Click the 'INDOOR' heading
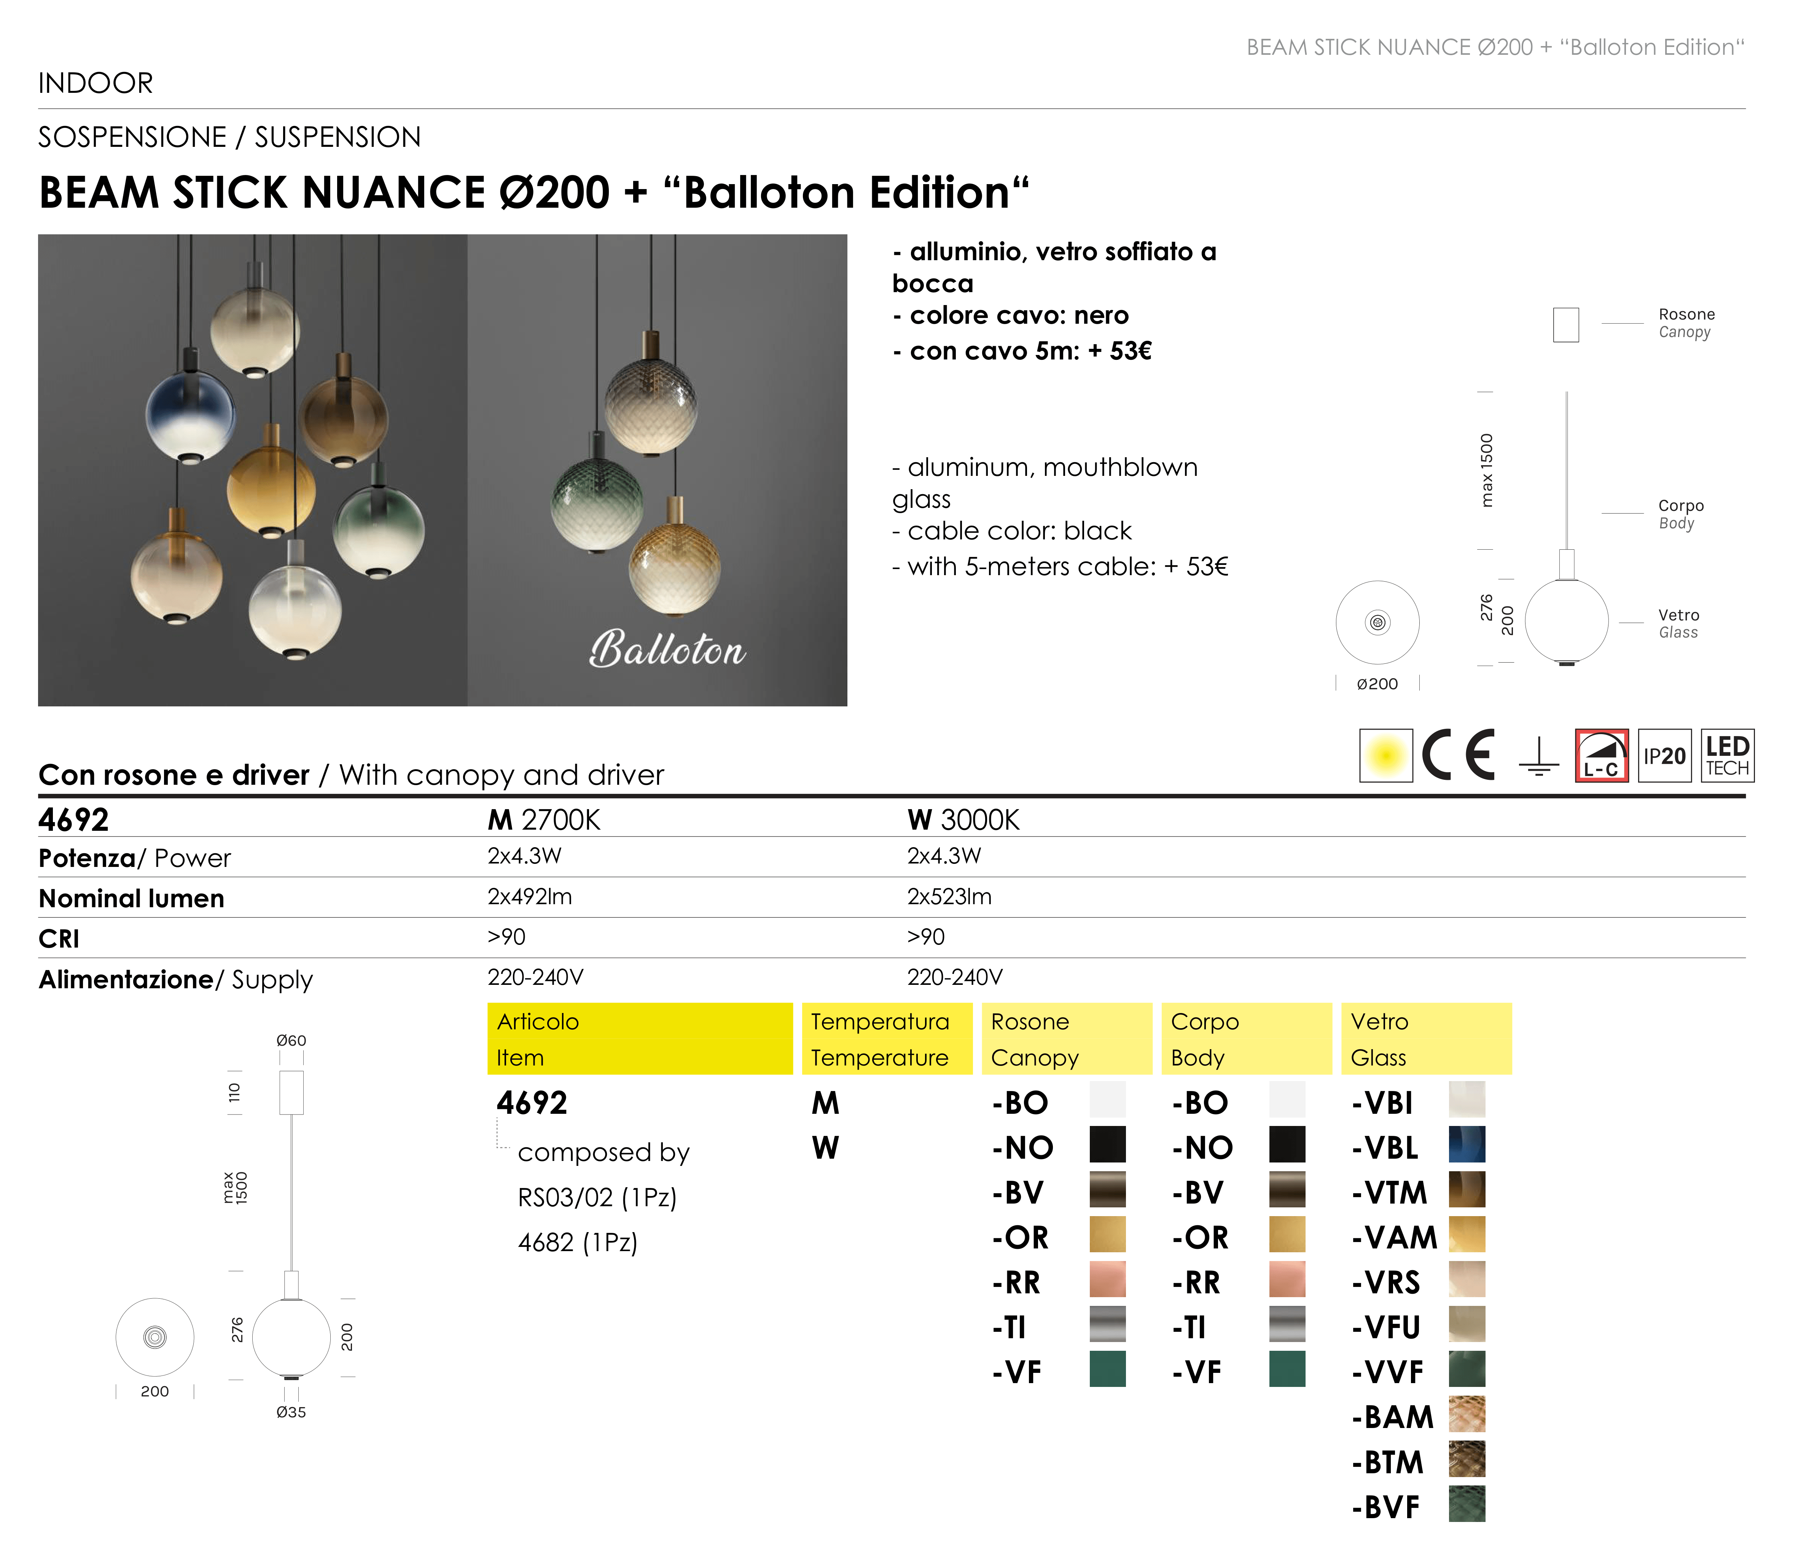The height and width of the screenshot is (1560, 1793). click(96, 84)
